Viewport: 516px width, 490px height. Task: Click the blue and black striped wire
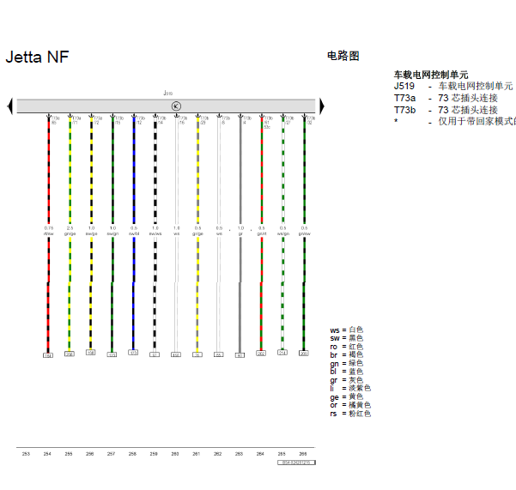pos(134,171)
